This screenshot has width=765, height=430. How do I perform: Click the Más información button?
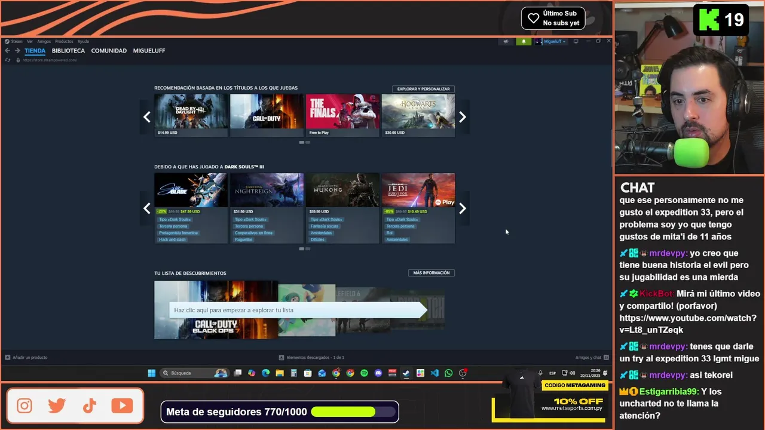[x=431, y=273]
